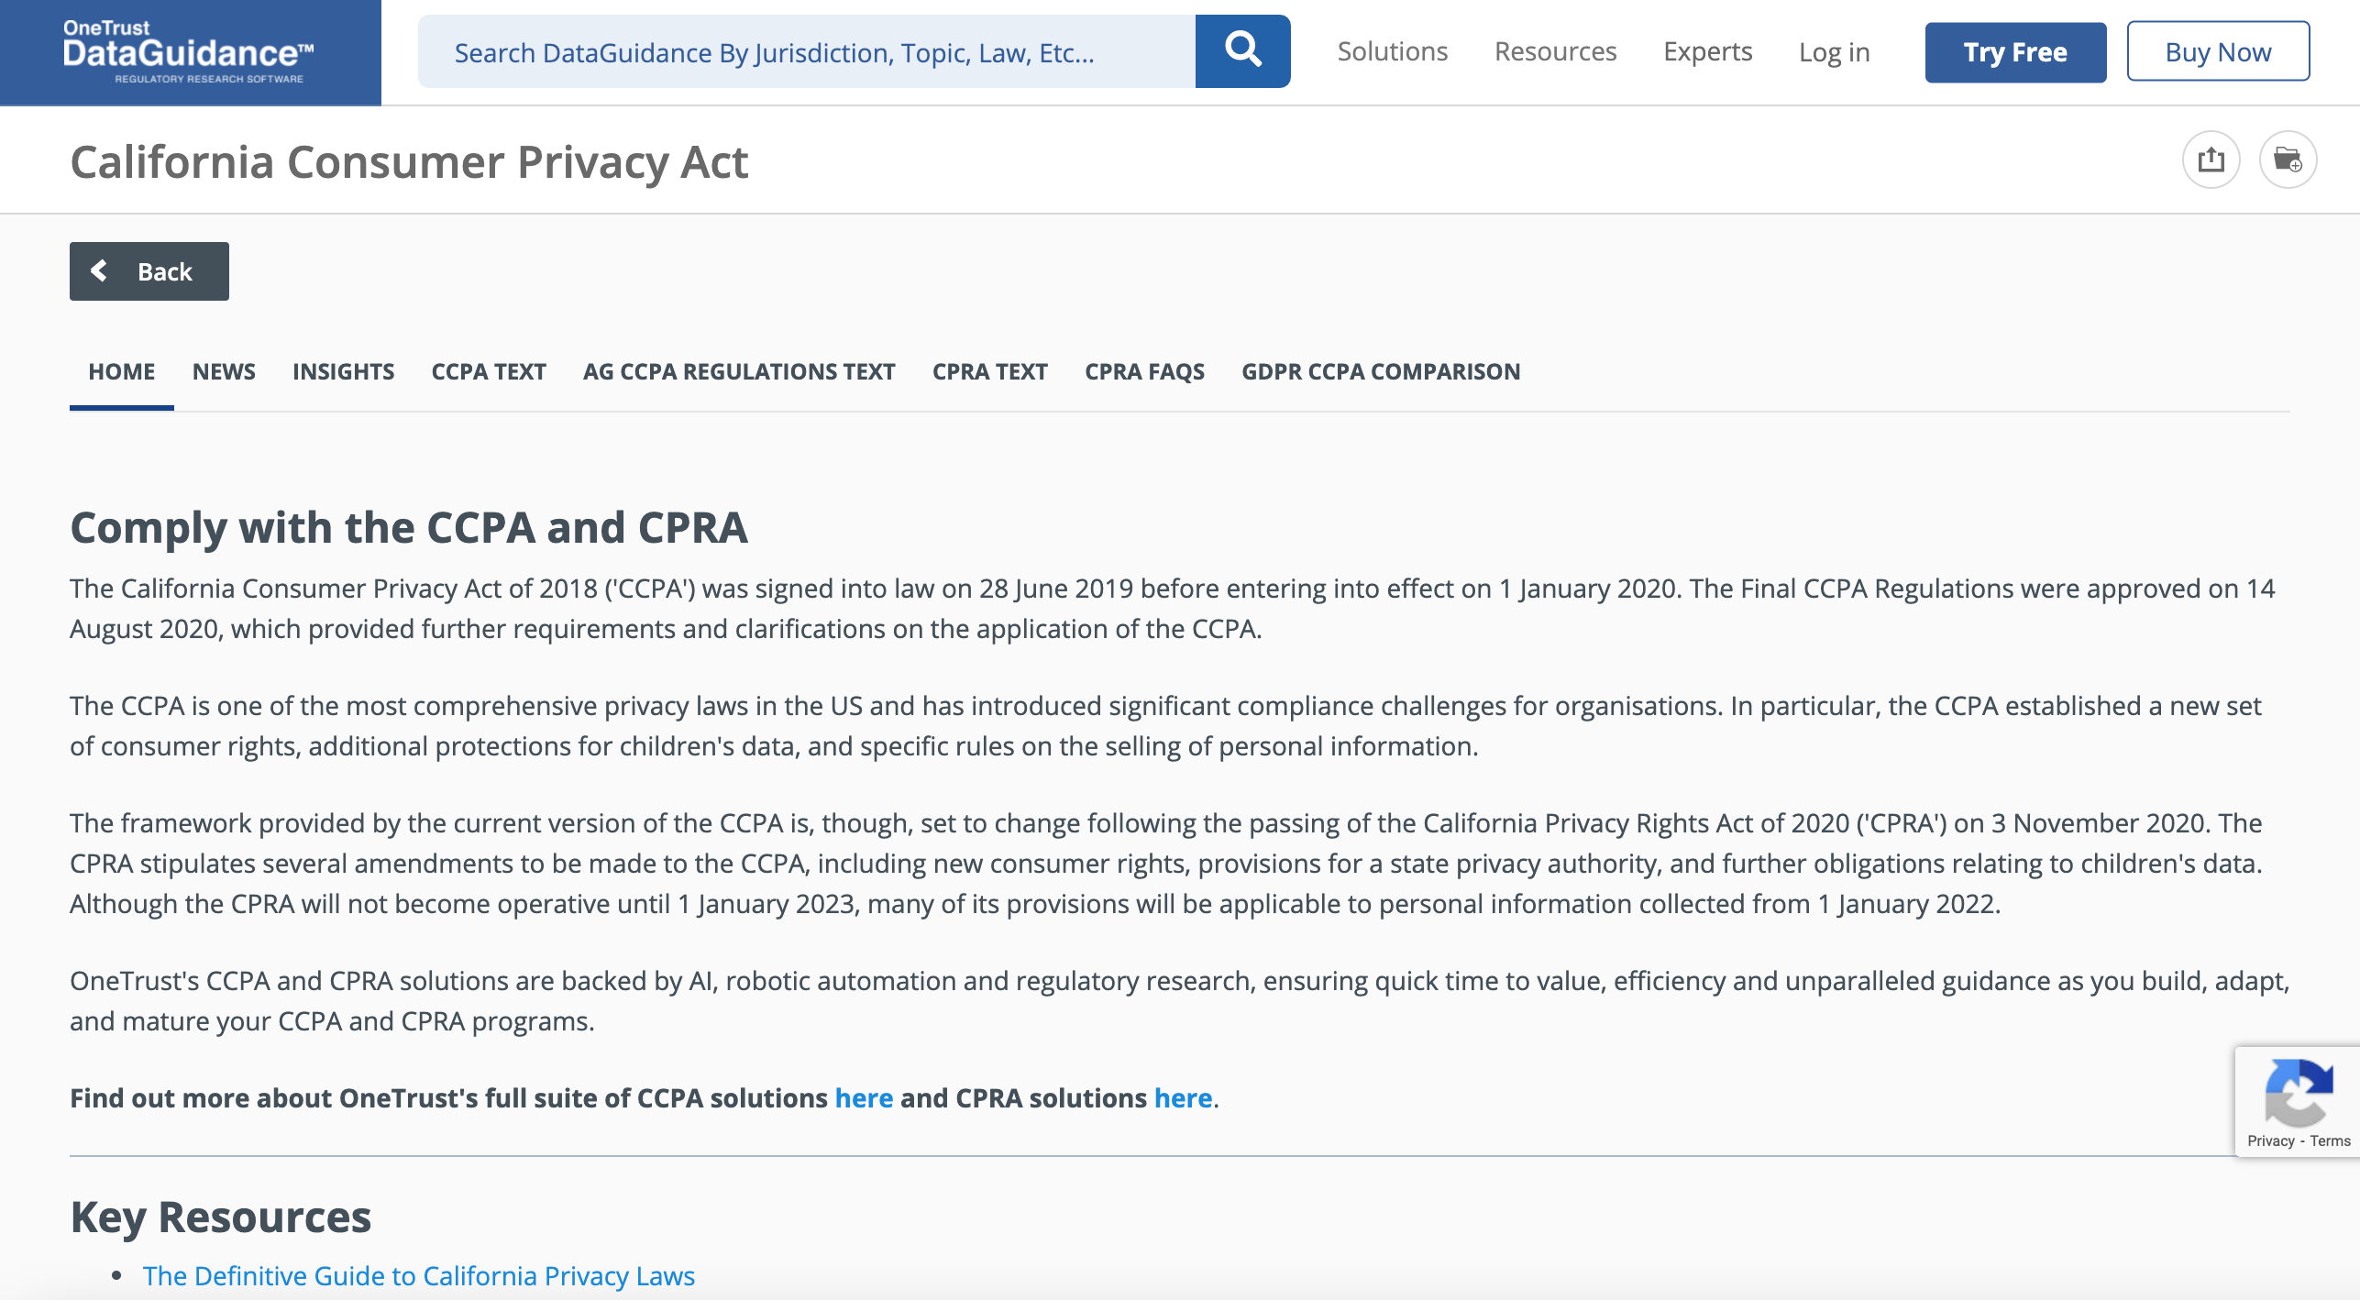
Task: Click the OneTrust DataGuidance logo
Action: 189,52
